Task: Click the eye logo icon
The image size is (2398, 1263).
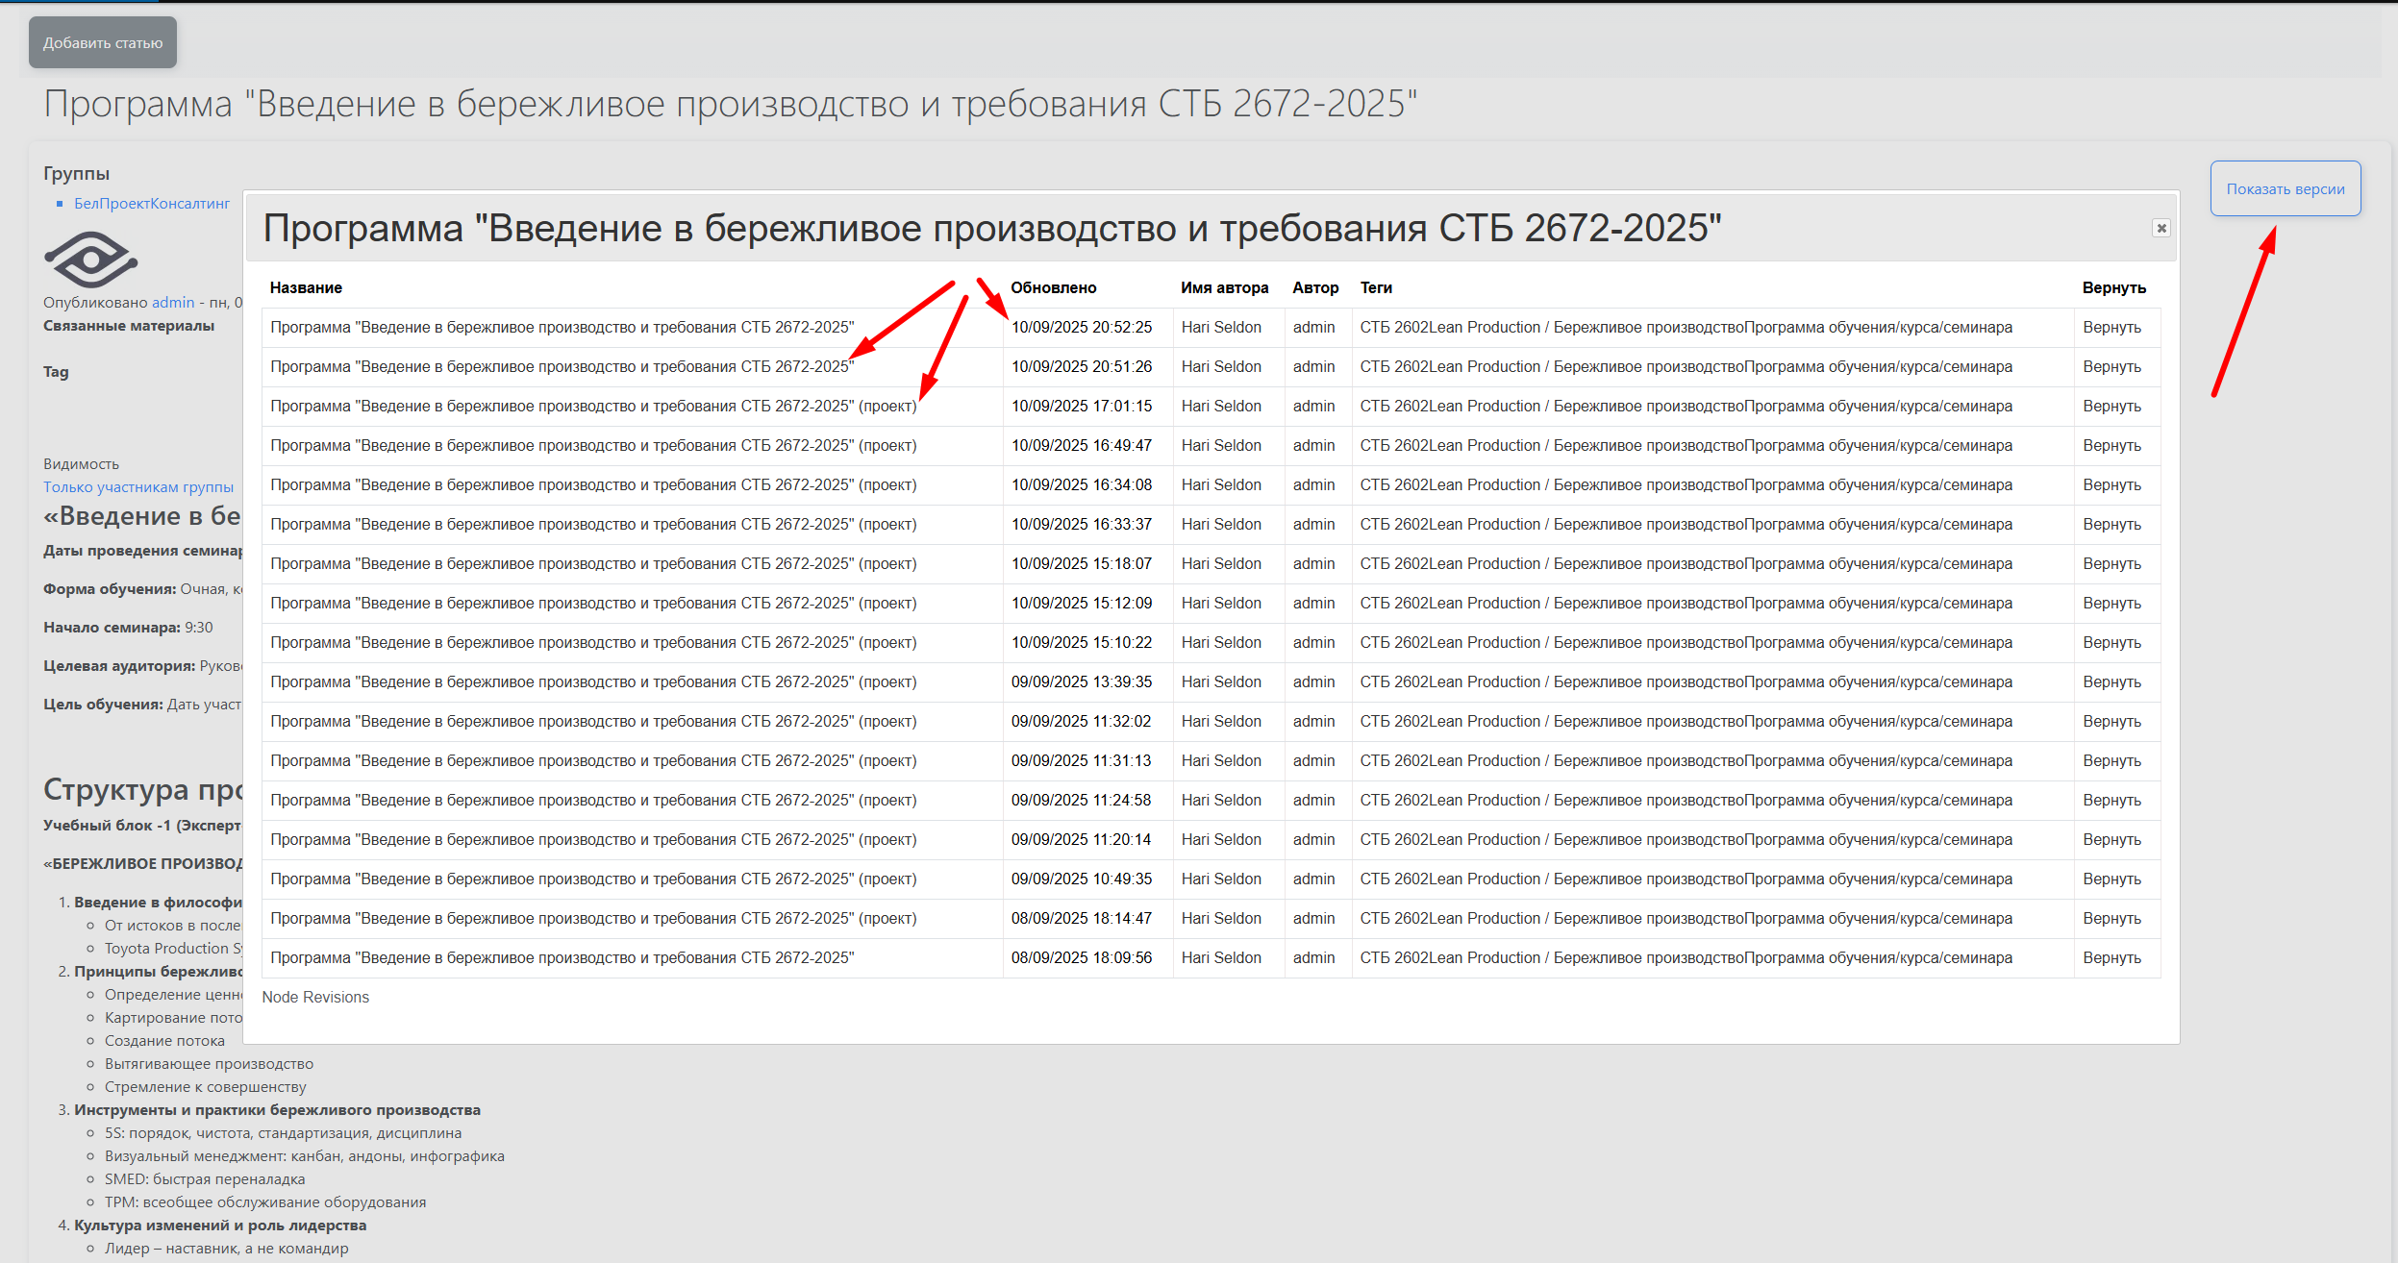Action: tap(90, 259)
